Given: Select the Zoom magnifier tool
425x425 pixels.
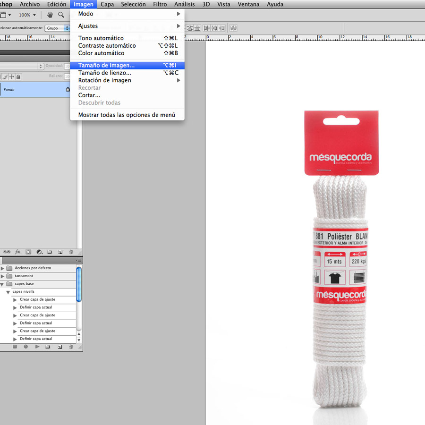Looking at the screenshot, I should coord(61,15).
